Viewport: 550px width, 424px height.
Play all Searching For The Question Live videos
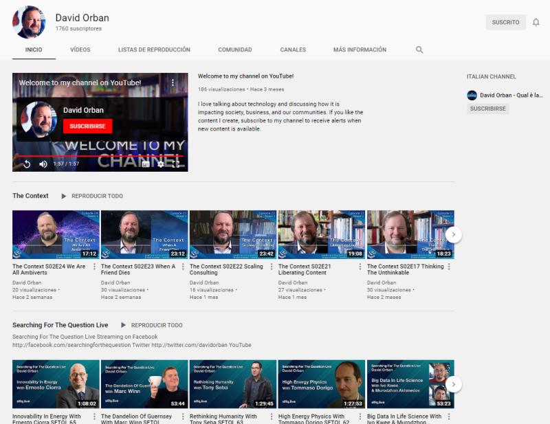[x=152, y=325]
